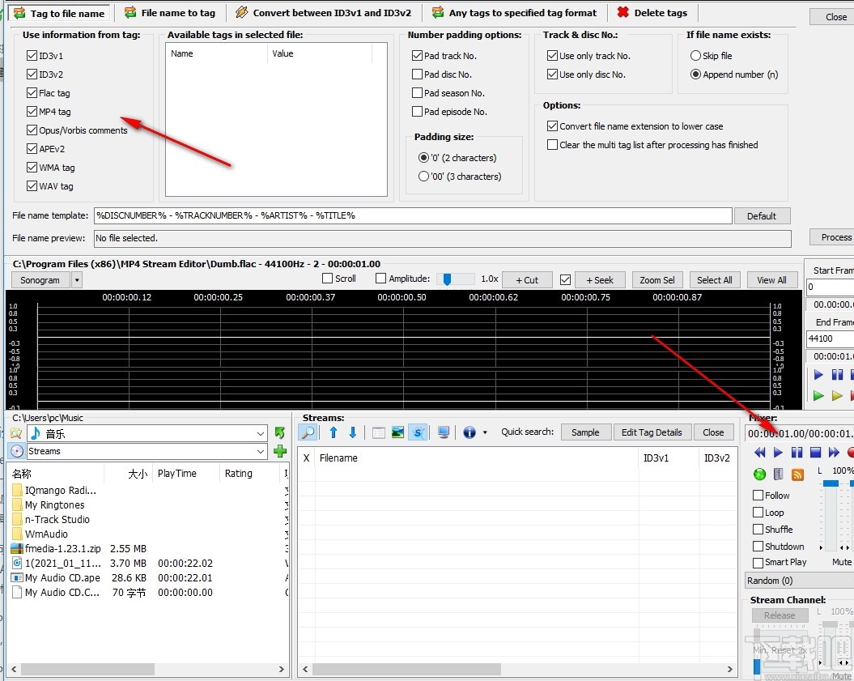The width and height of the screenshot is (854, 681).
Task: Open the File name to tag tab
Action: (171, 12)
